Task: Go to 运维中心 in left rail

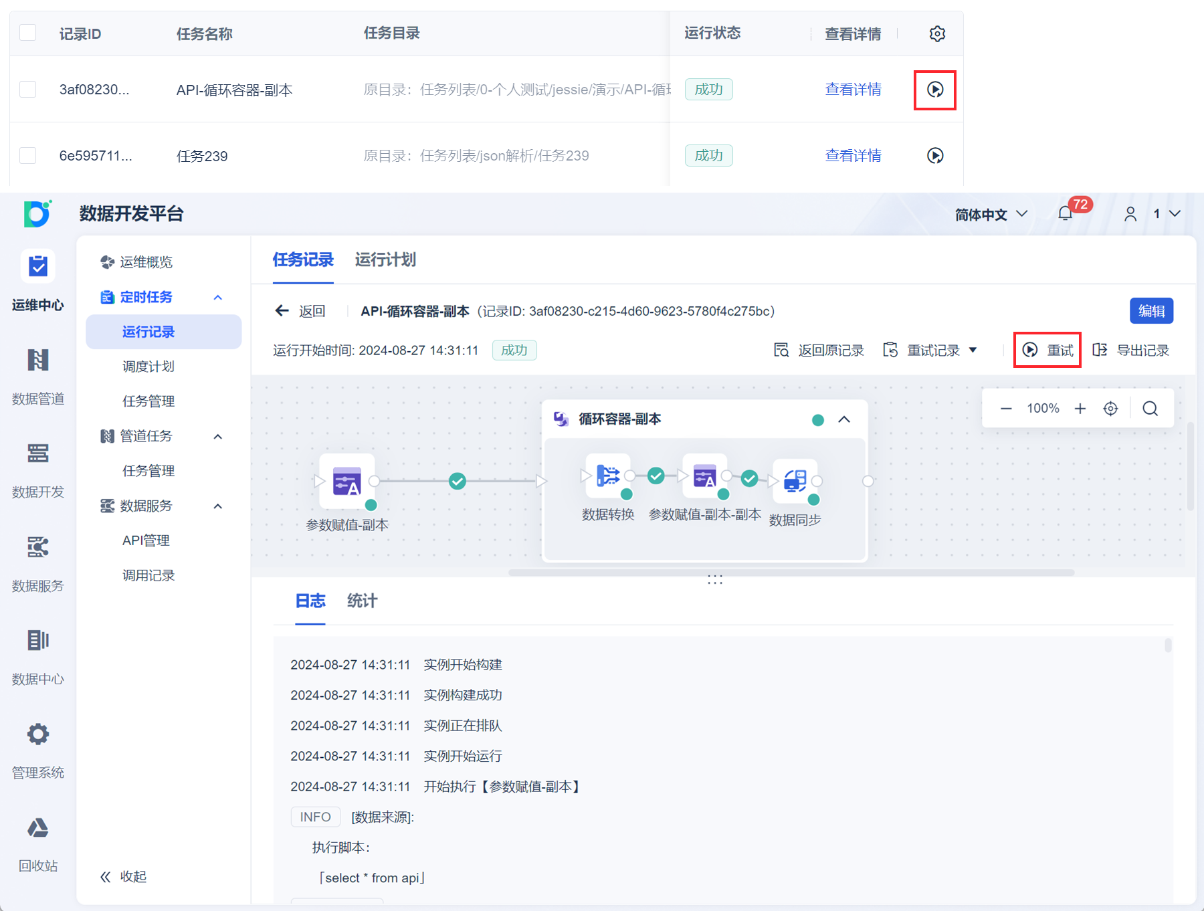Action: pyautogui.click(x=38, y=282)
